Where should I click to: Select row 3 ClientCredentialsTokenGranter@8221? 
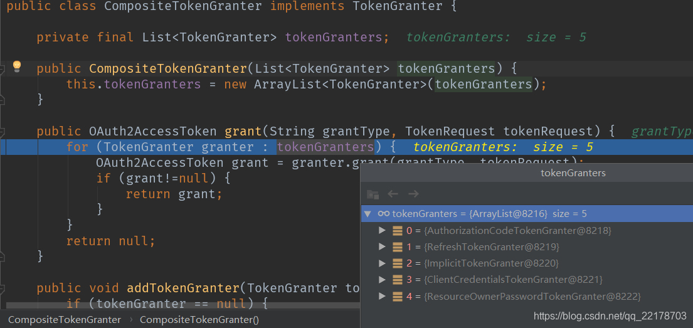527,280
